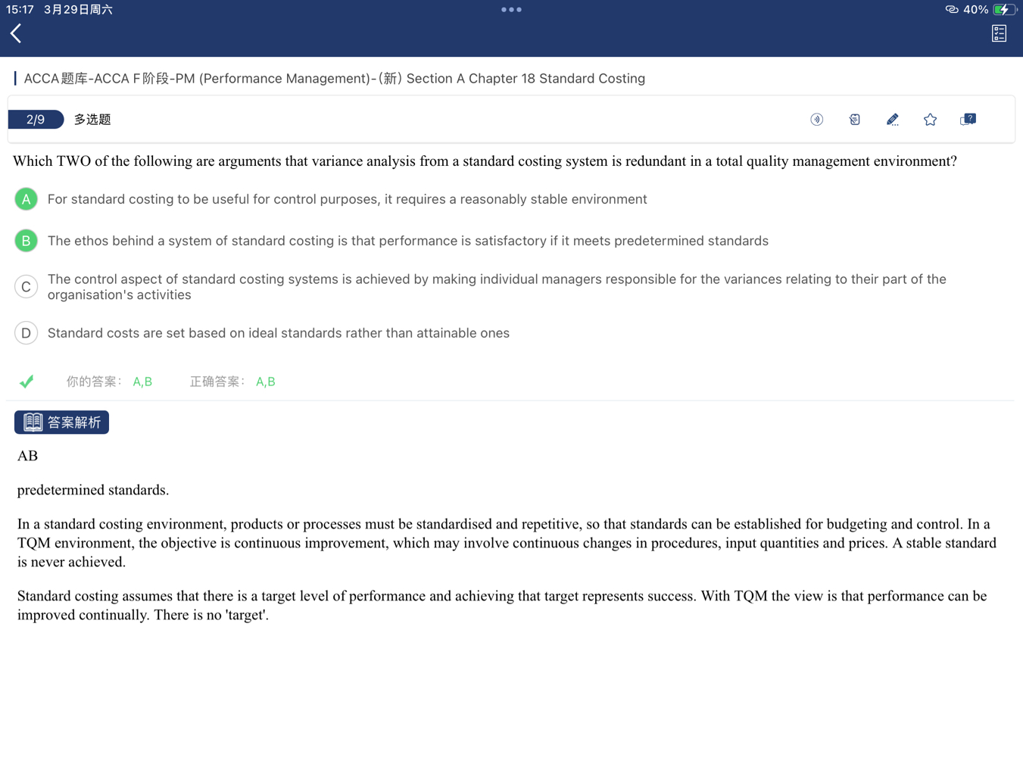
Task: Tap the battery indicator in status bar
Action: pyautogui.click(x=1003, y=10)
